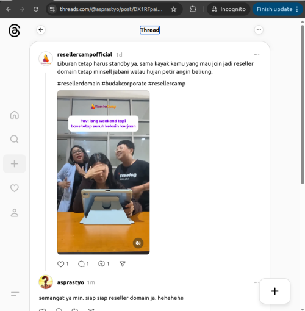Open resellercampofficial profile avatar
Screen dimensions: 305x311
pyautogui.click(x=46, y=59)
